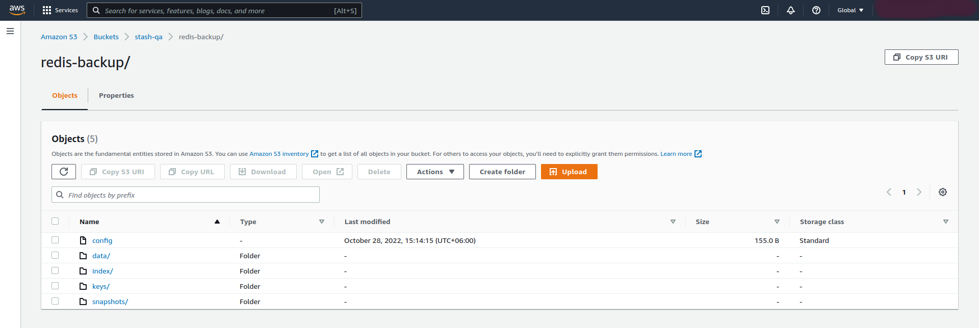Click the refresh objects icon button
The image size is (979, 328).
[64, 172]
